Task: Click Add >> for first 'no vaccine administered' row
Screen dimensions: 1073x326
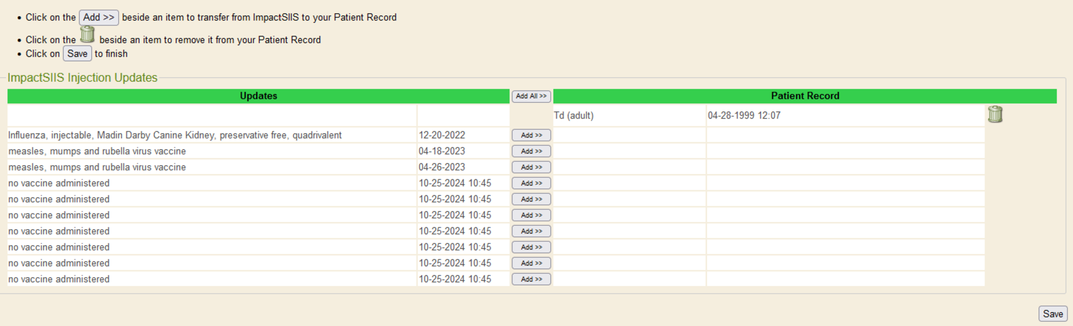Action: click(x=531, y=183)
